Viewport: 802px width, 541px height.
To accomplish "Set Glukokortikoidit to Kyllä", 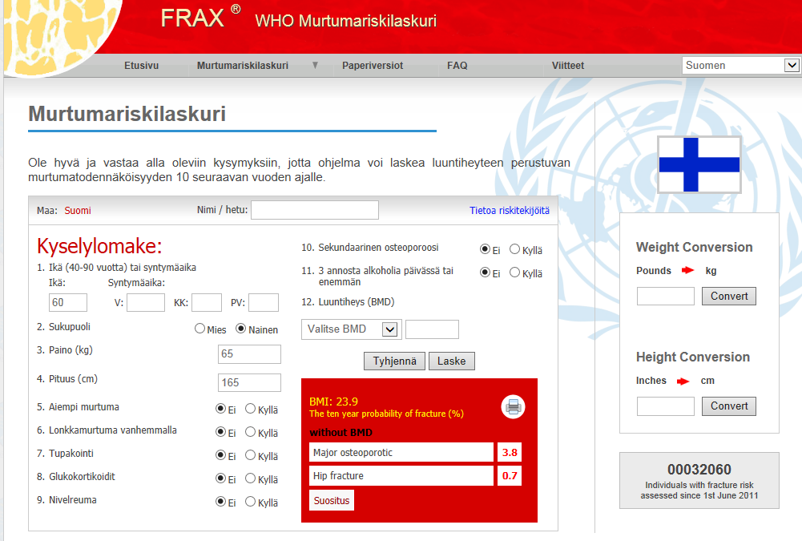I will click(x=250, y=478).
